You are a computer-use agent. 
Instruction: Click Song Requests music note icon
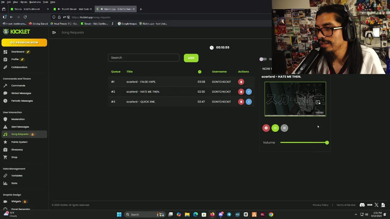pos(5,134)
